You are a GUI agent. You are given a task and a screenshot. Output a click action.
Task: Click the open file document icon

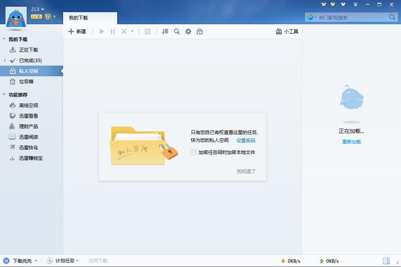pyautogui.click(x=147, y=31)
